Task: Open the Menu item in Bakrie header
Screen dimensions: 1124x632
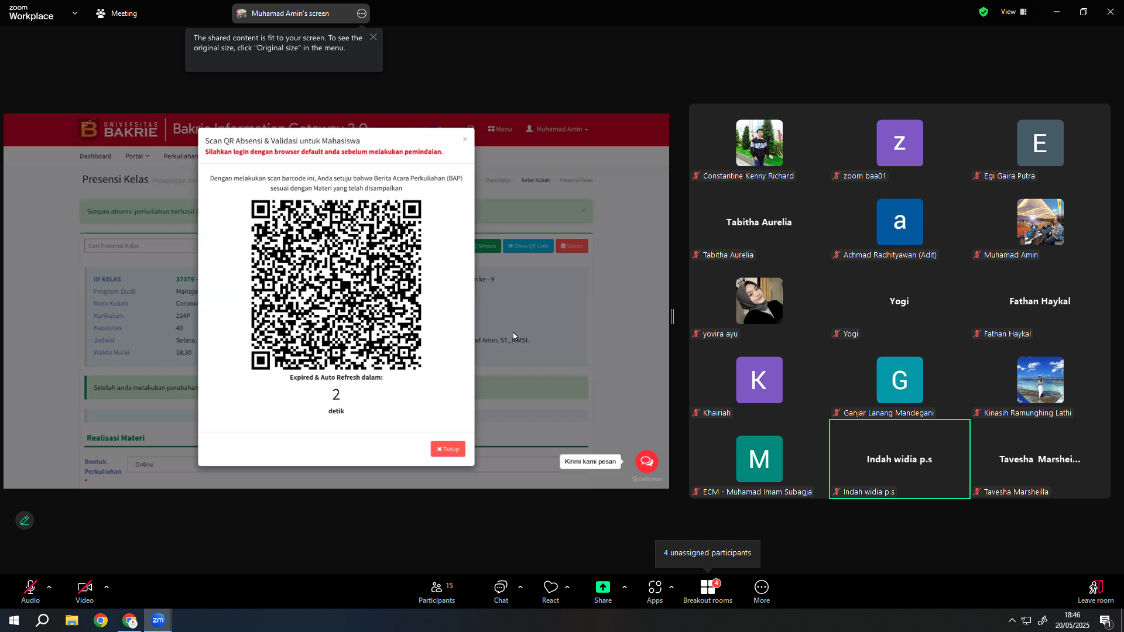Action: pyautogui.click(x=500, y=129)
